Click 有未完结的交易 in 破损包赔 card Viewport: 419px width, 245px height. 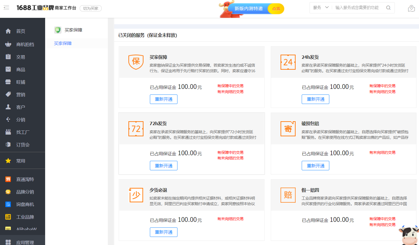click(x=382, y=152)
